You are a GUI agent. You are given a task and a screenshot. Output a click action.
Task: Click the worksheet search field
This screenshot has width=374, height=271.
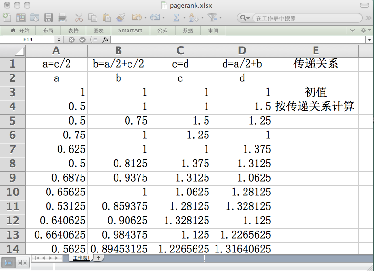coord(306,18)
